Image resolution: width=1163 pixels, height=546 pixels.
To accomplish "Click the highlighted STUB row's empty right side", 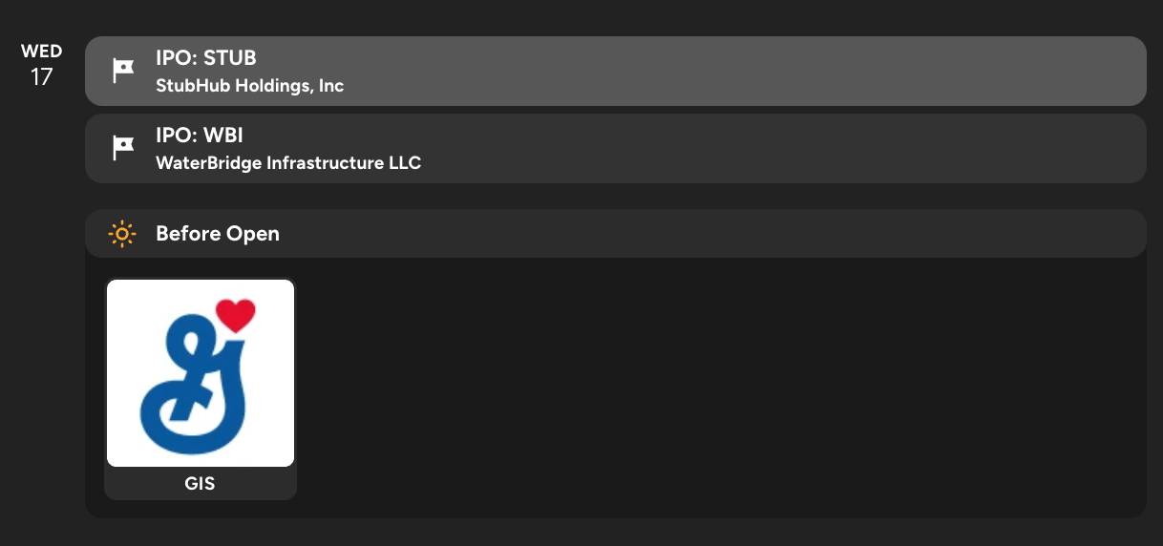I will tap(859, 71).
